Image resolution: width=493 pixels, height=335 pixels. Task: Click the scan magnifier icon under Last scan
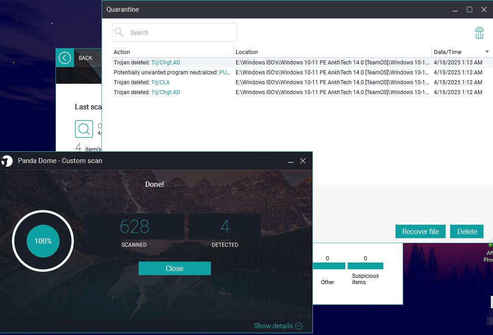click(x=84, y=129)
